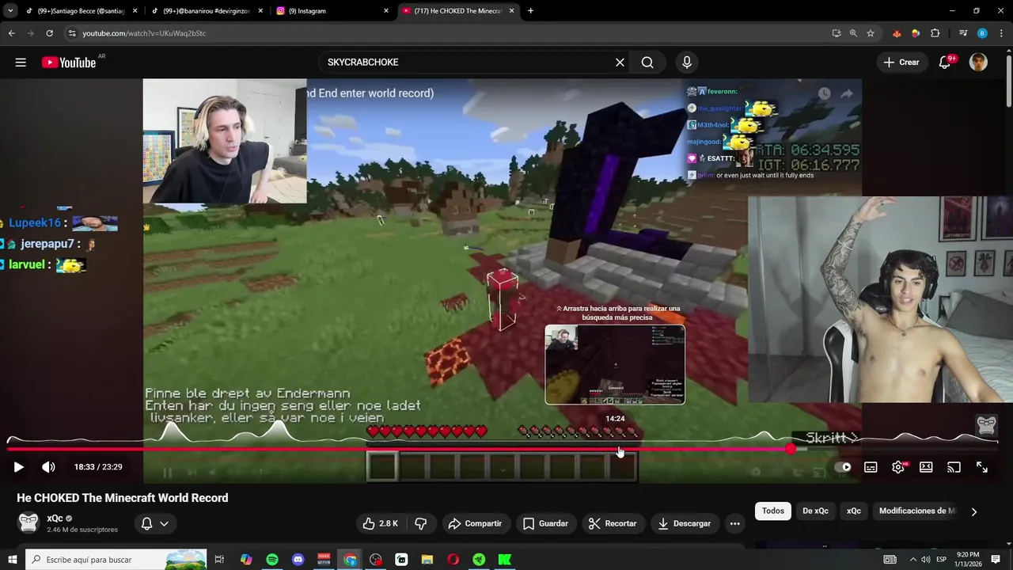This screenshot has height=570, width=1013.
Task: Reload the page
Action: click(49, 33)
